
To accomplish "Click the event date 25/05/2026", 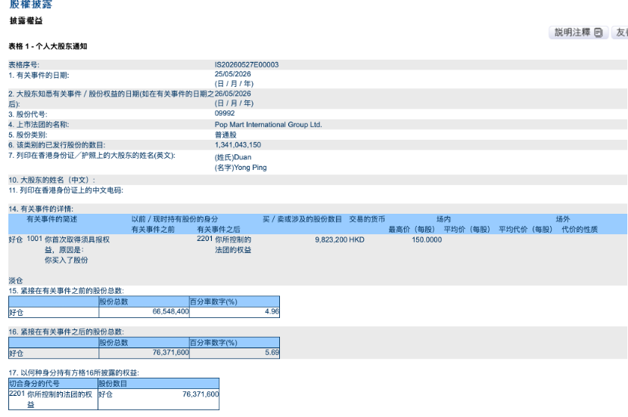I will coord(233,74).
